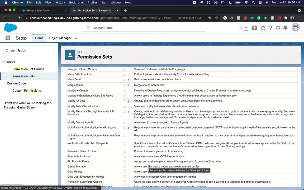Open the Apple menu

pyautogui.click(x=6, y=3)
